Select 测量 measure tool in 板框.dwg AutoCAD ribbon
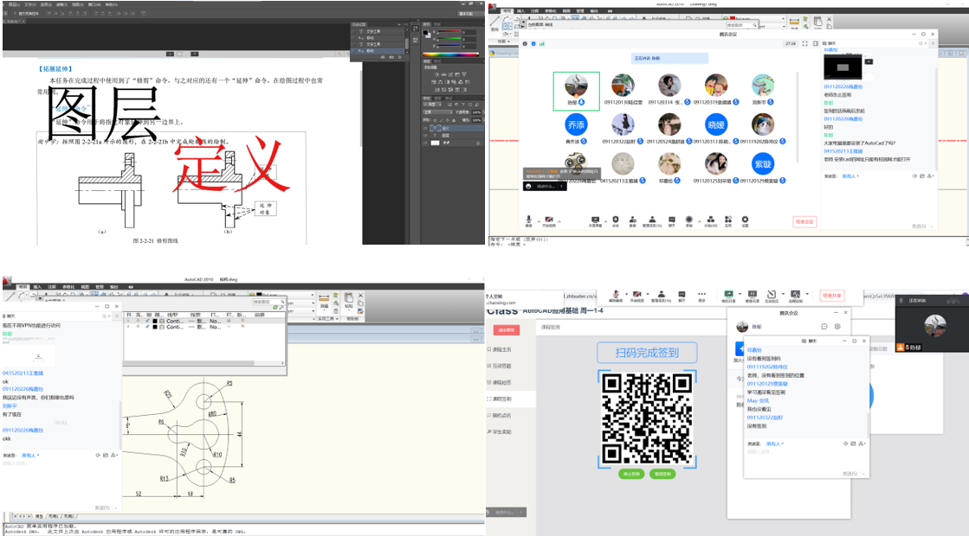Viewport: 969px width, 536px height. point(324,300)
